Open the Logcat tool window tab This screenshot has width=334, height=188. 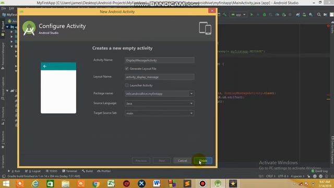[x=33, y=171]
